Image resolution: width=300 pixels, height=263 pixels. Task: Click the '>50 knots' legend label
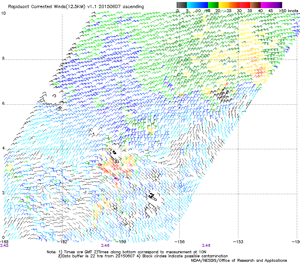288,11
